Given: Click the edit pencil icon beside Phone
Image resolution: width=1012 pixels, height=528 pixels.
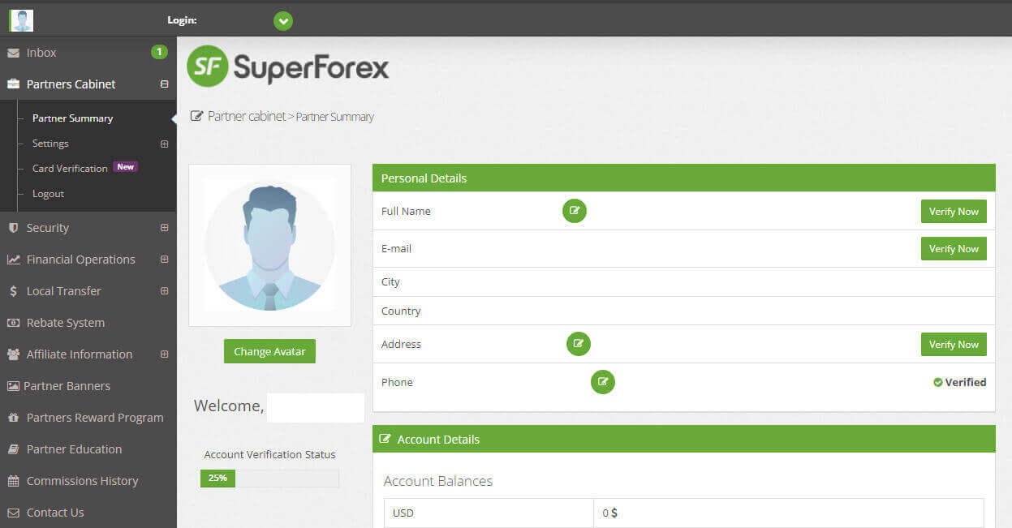Looking at the screenshot, I should (603, 382).
